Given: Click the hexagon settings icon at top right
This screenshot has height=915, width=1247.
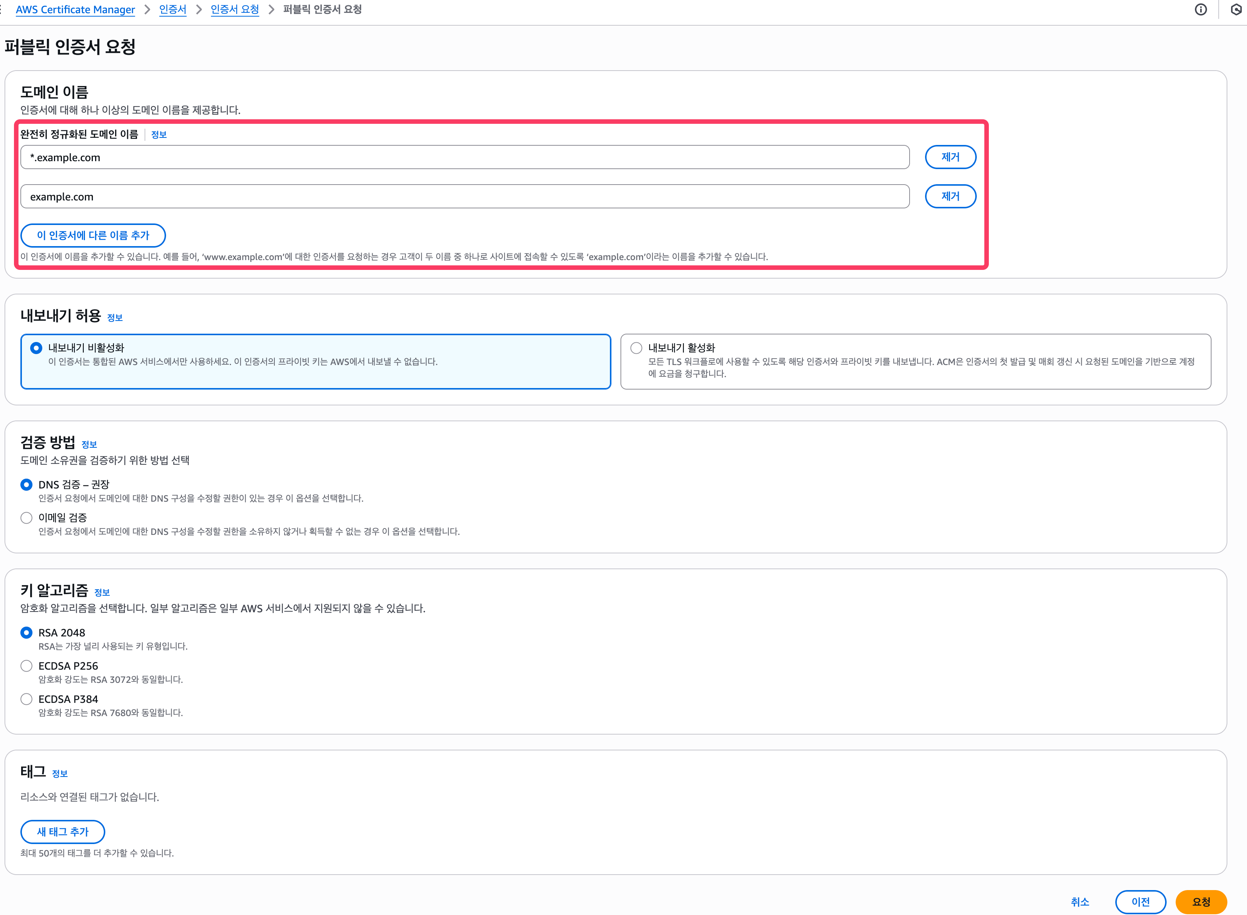Looking at the screenshot, I should coord(1236,9).
